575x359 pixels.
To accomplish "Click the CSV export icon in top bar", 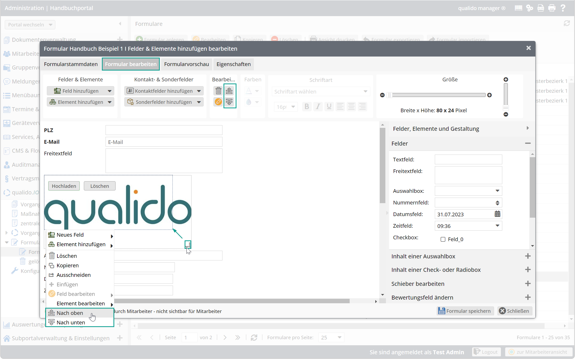I will (x=541, y=8).
